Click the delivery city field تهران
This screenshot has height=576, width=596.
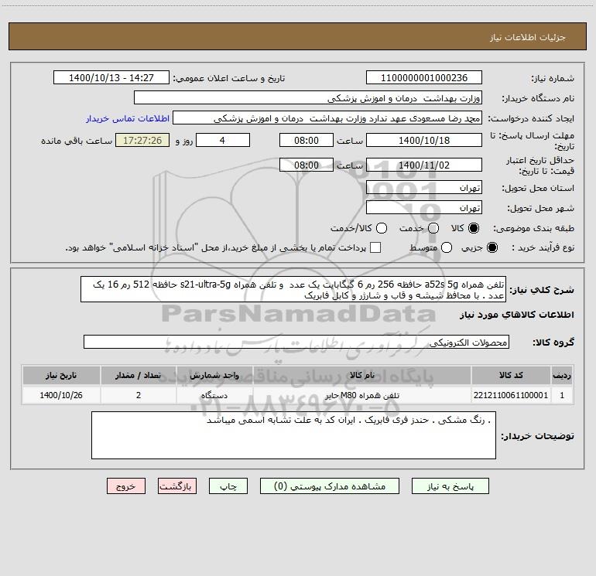tap(424, 207)
